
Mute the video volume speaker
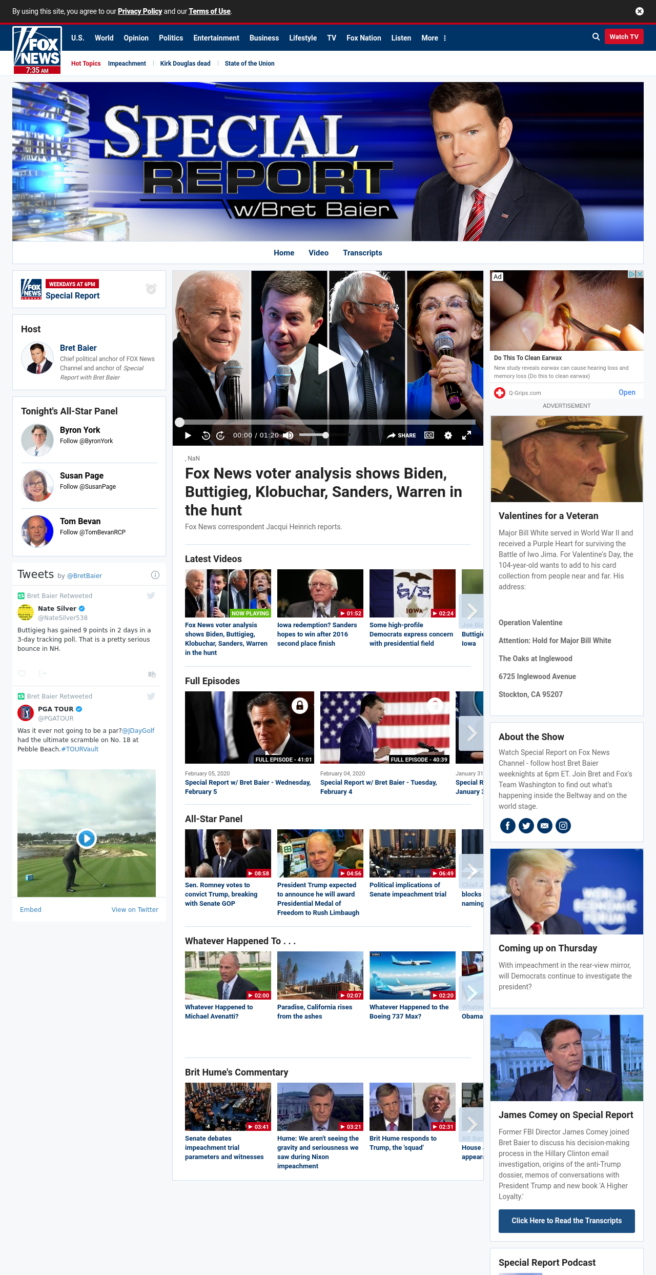(x=289, y=435)
